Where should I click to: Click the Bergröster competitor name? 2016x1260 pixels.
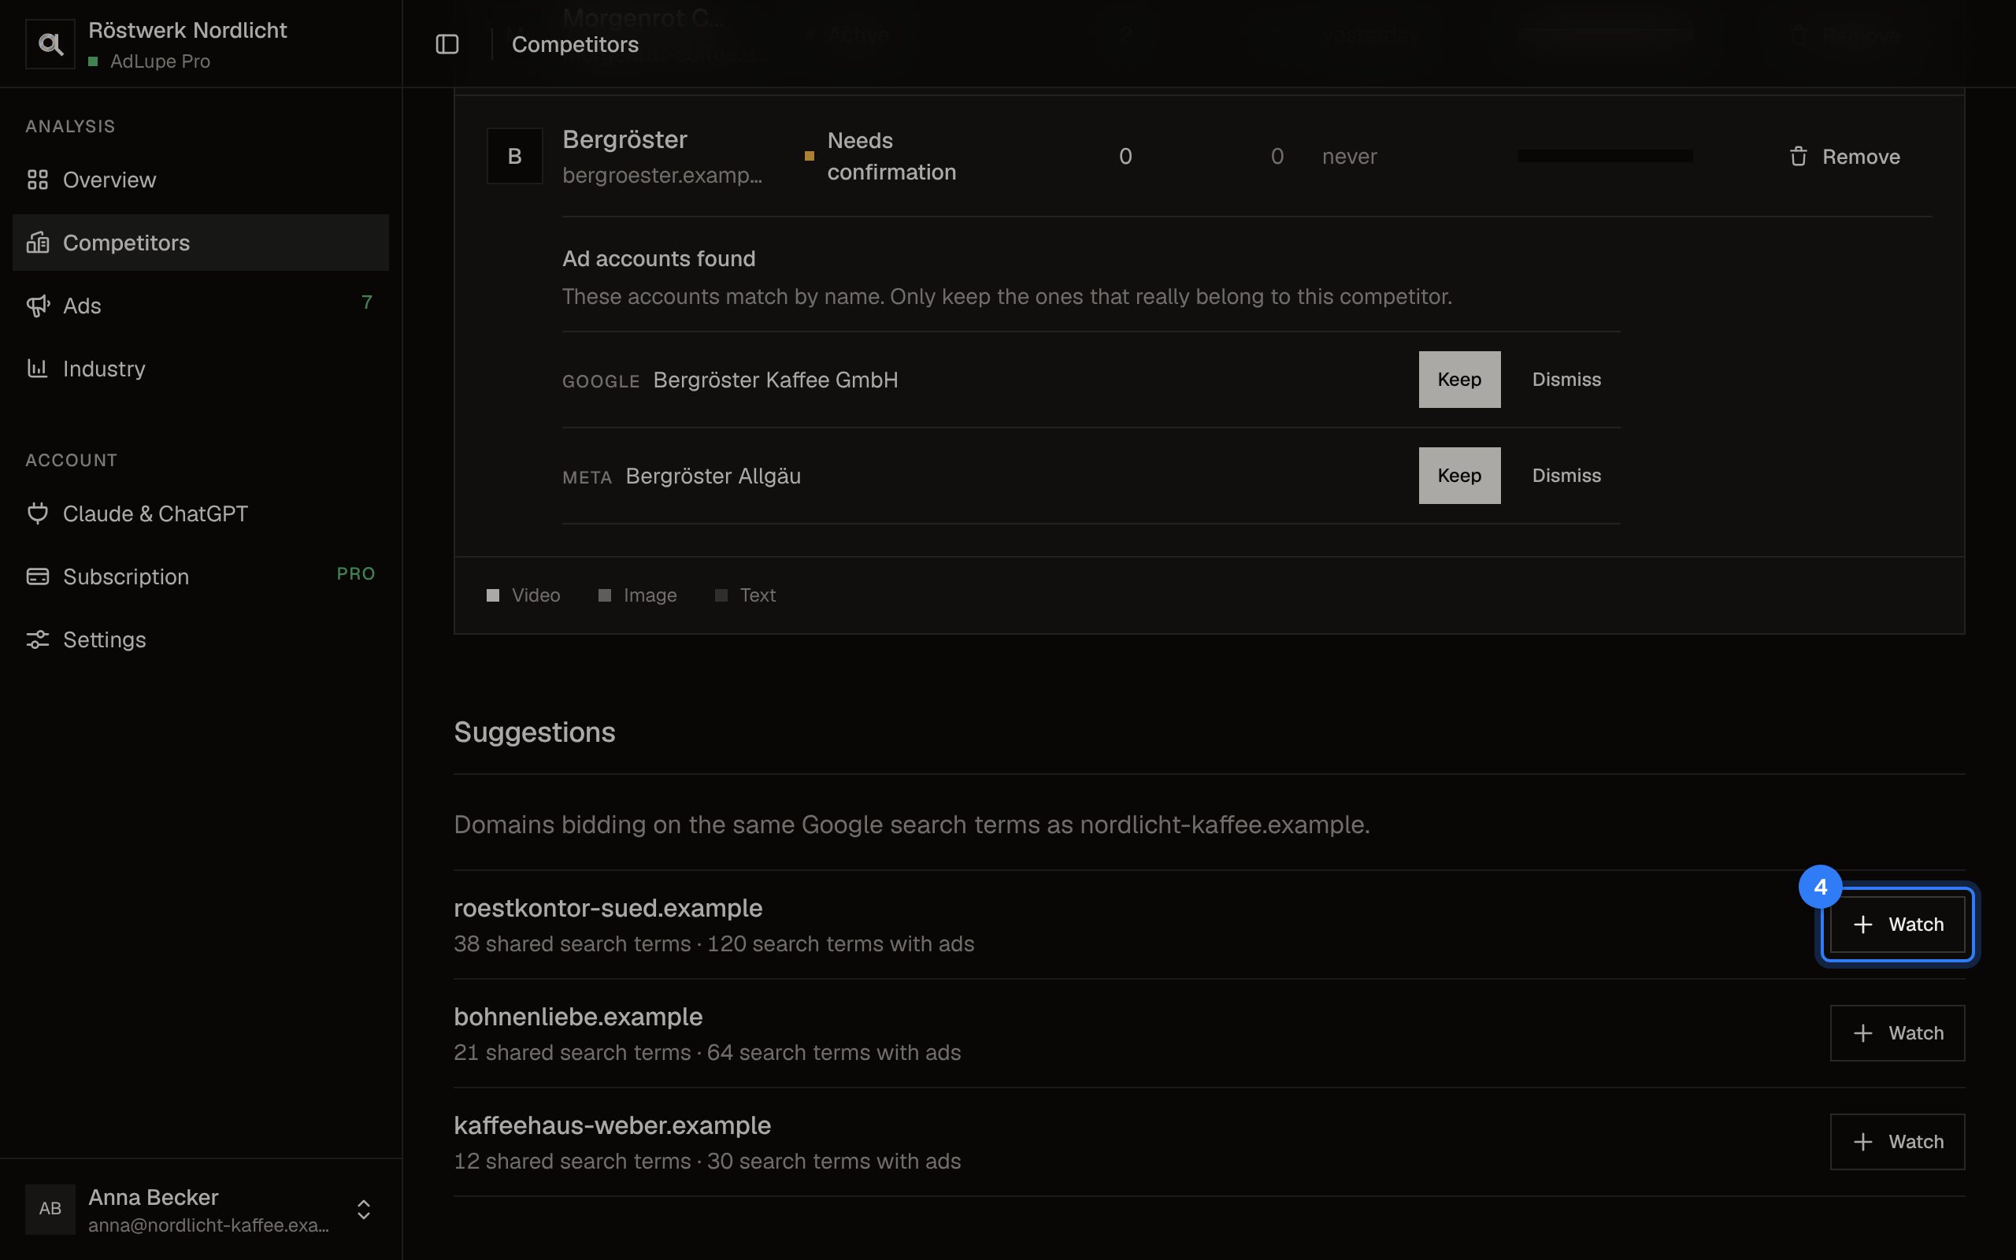(x=624, y=139)
